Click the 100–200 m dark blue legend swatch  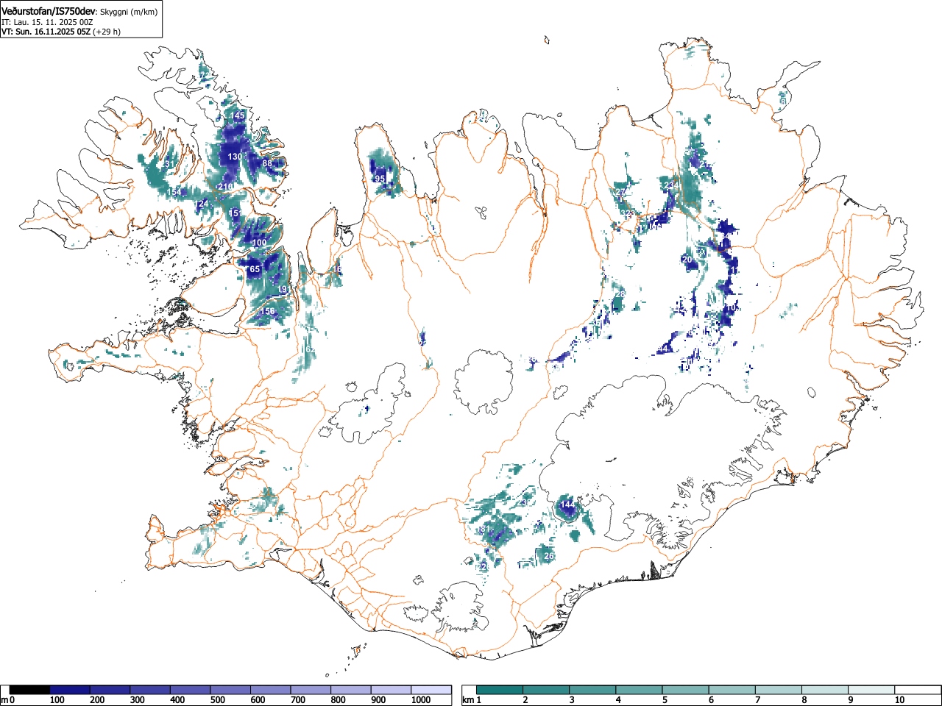(x=70, y=690)
